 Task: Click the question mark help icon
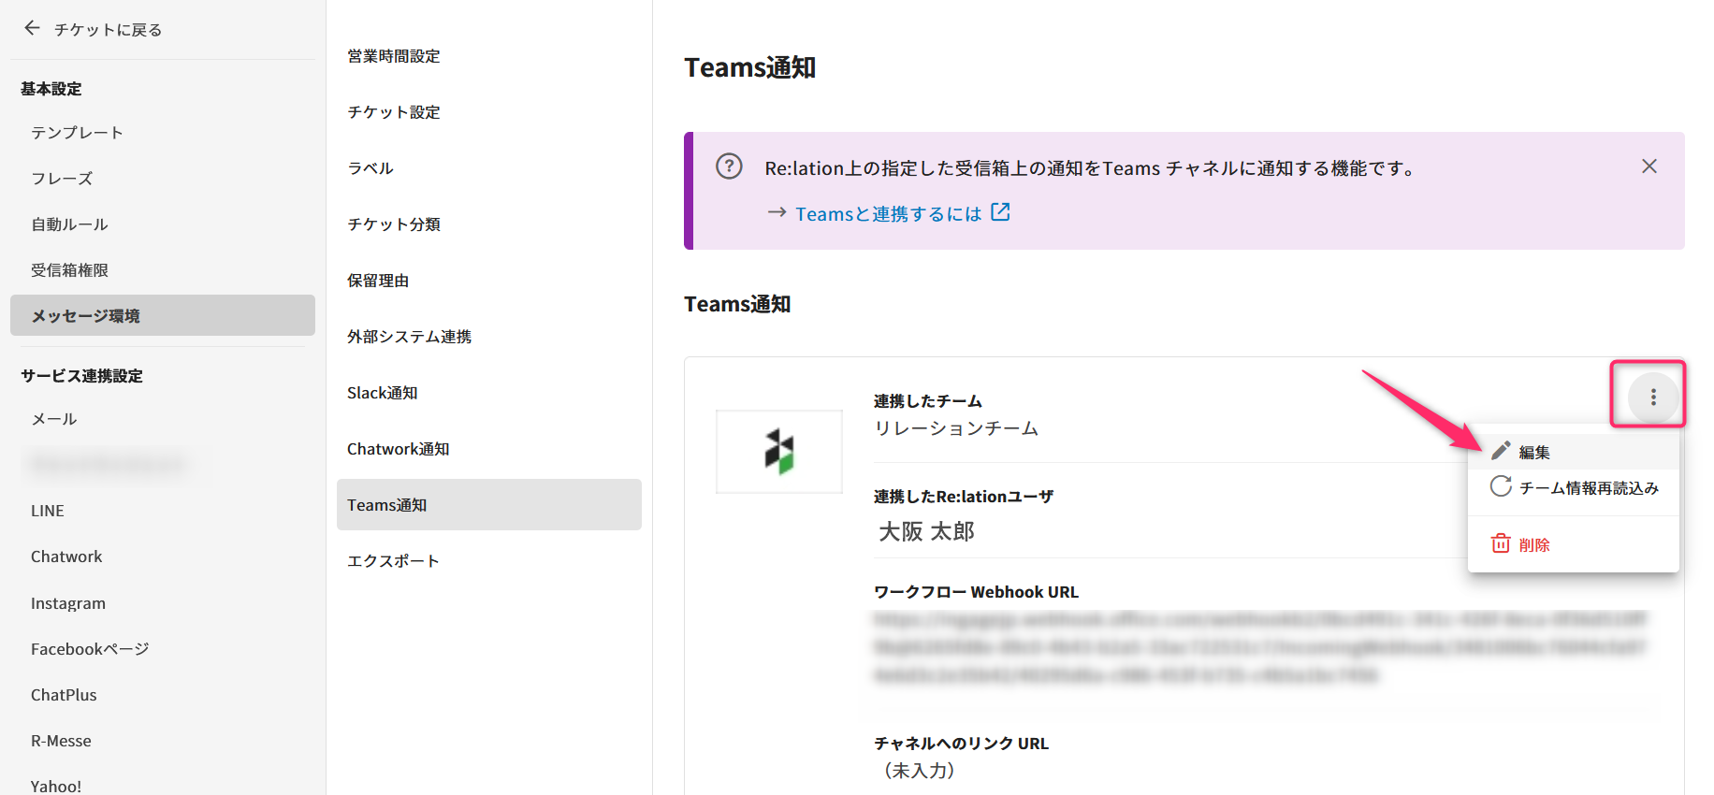729,166
